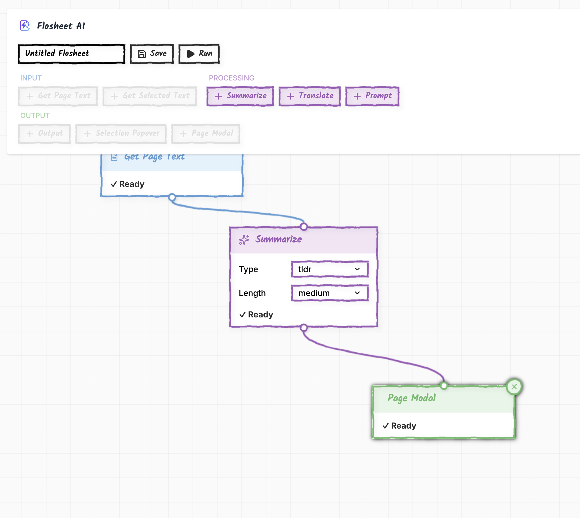Add a Selection Popover output node
Screen dimensions: 580x518
pos(121,134)
